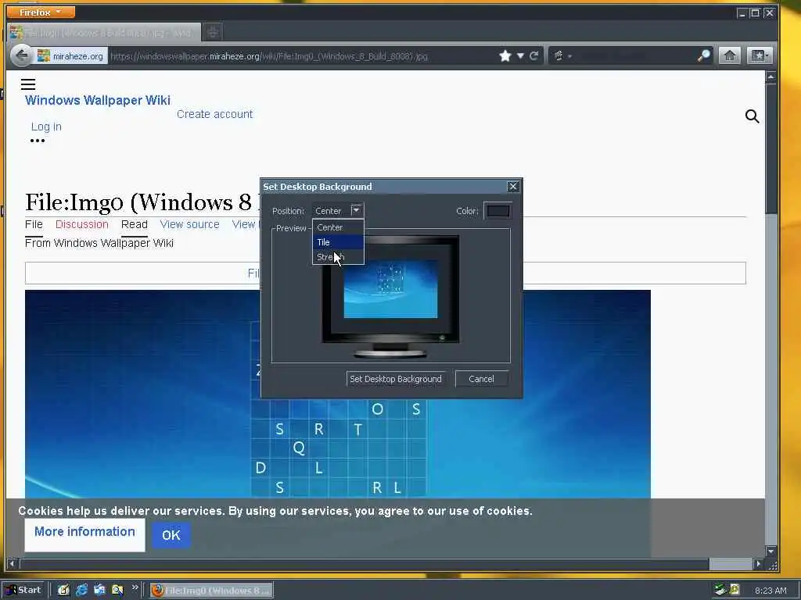This screenshot has height=600, width=801.
Task: Click the More information cookie button
Action: (84, 534)
